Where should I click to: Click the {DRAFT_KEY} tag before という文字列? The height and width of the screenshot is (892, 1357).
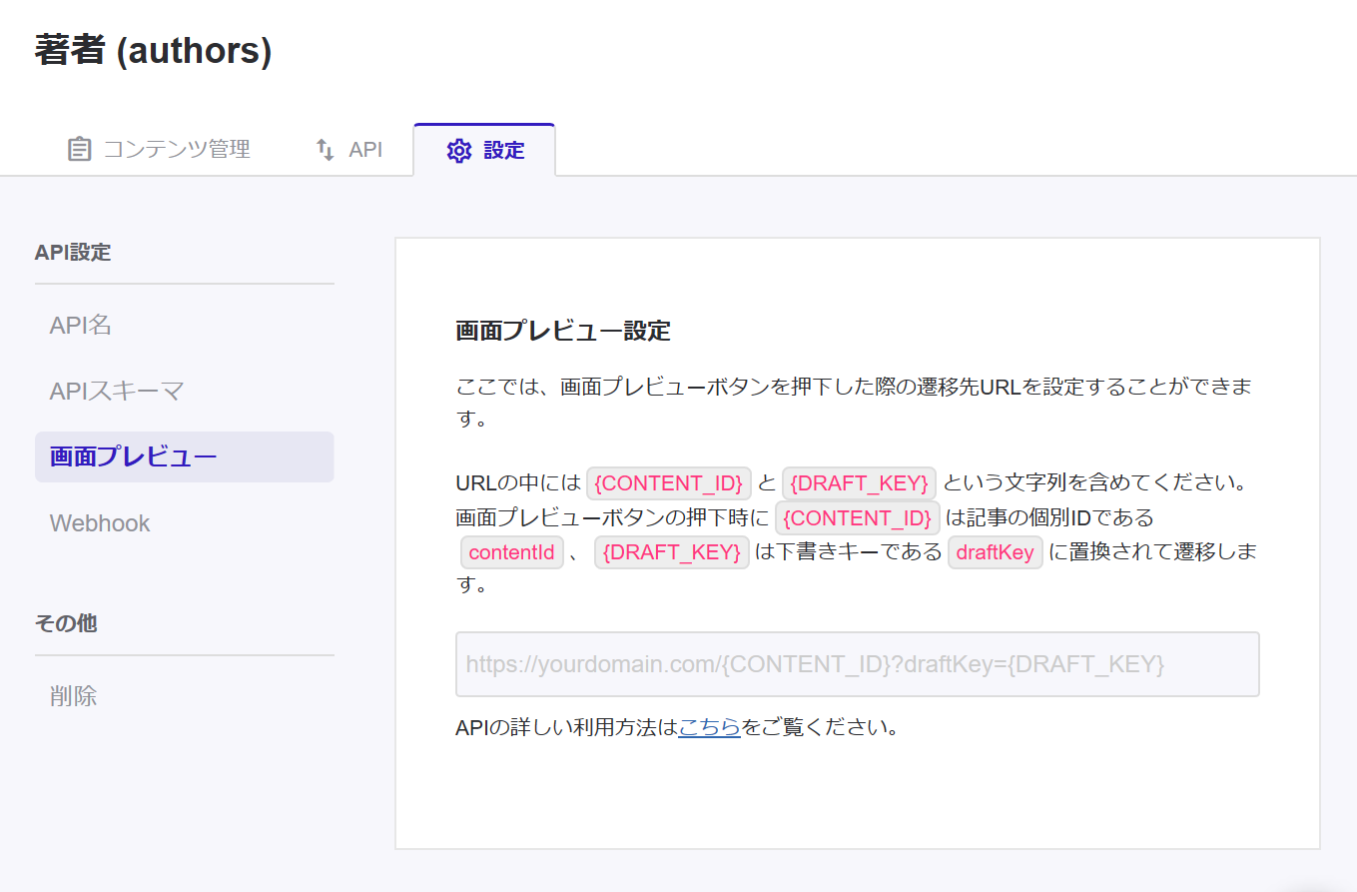click(x=859, y=483)
